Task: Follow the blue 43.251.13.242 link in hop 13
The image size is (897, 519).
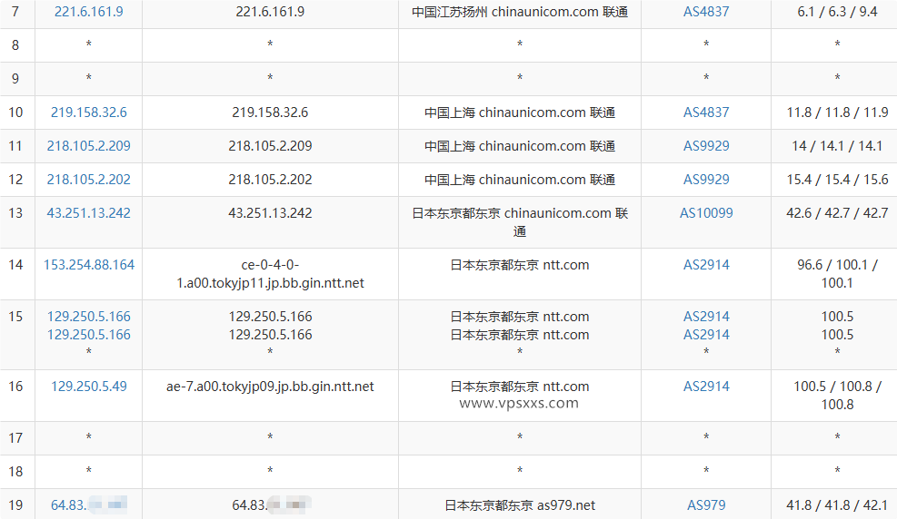Action: coord(89,213)
